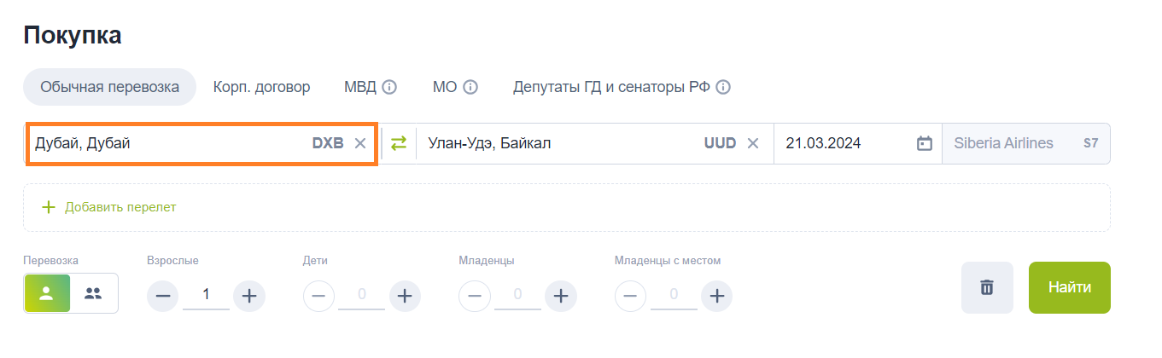Increase the Взрослые adult count
1162x358 pixels.
[249, 296]
